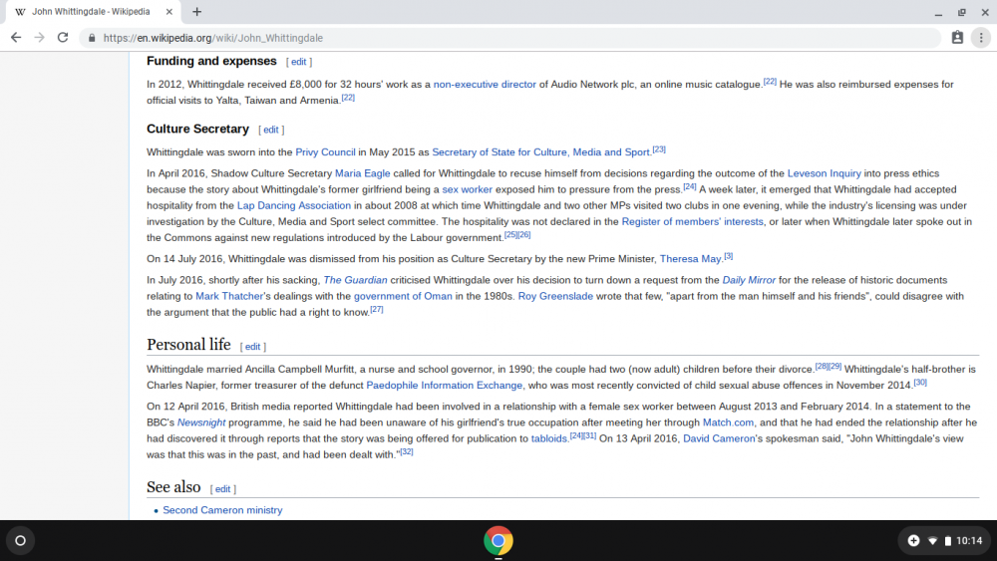Click citation [22] after online music catalogue
Screen dimensions: 997x561
pos(770,82)
